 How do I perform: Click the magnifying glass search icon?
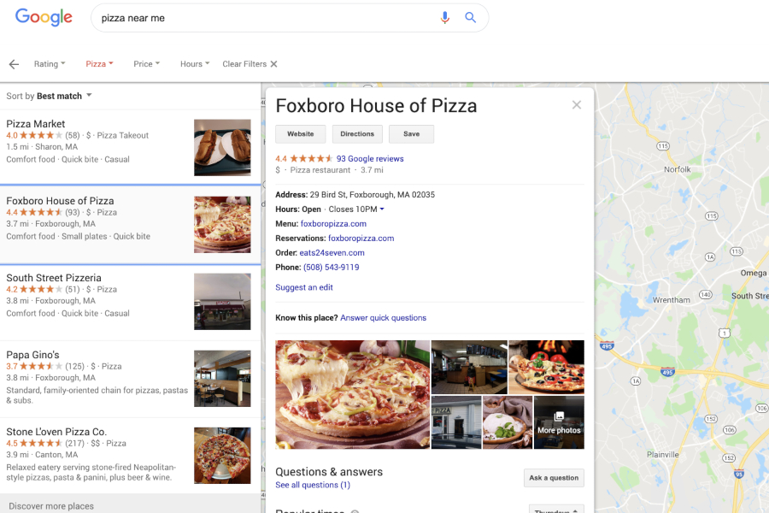tap(470, 18)
